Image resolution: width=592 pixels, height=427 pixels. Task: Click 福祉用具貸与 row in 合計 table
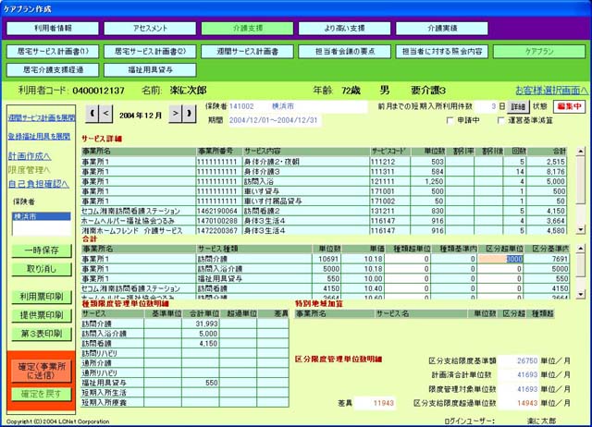326,279
